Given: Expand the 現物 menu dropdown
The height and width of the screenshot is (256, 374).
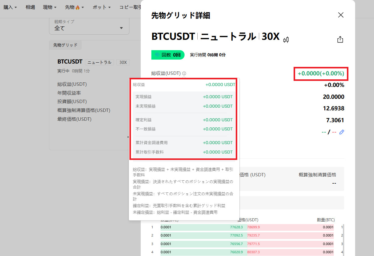Looking at the screenshot, I should pyautogui.click(x=50, y=7).
